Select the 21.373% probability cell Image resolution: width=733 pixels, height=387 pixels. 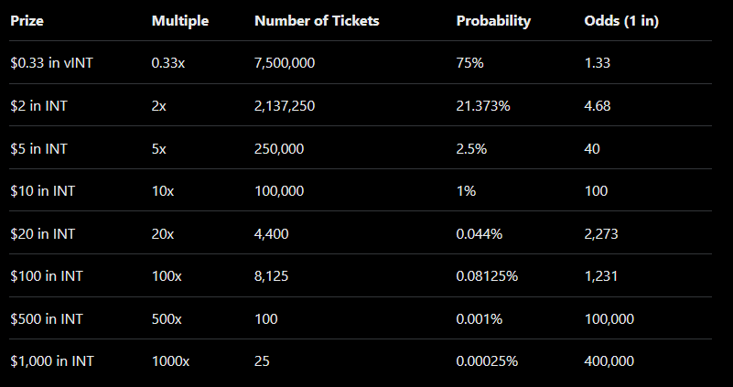pos(483,105)
